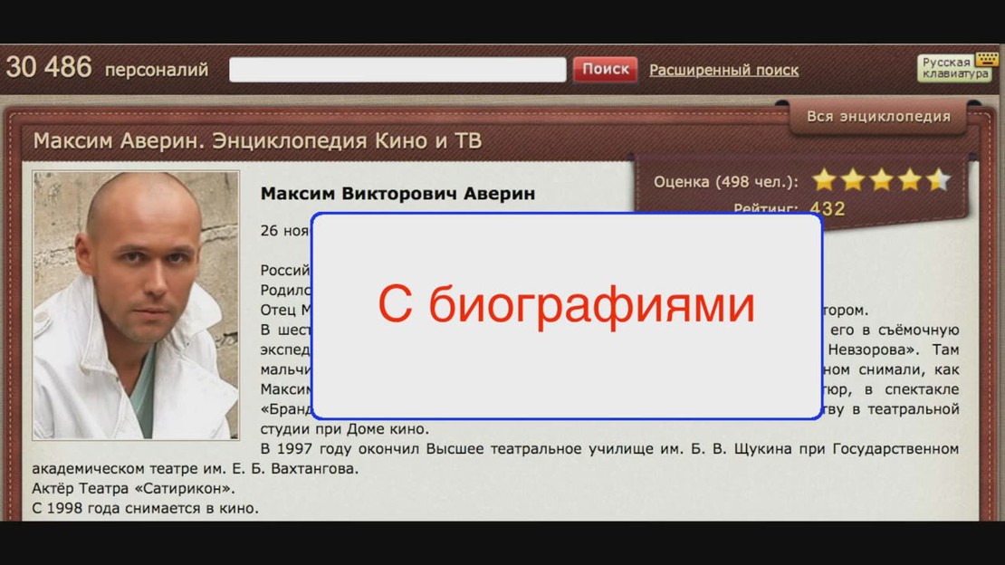Image resolution: width=1005 pixels, height=565 pixels.
Task: Click the third rating star
Action: (881, 180)
